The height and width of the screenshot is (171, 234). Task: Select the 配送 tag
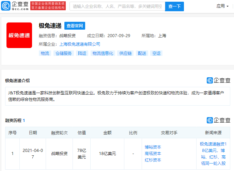coord(142,53)
